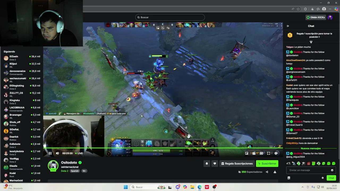Follow channel with the heart button
Image resolution: width=340 pixels, height=191 pixels.
tap(215, 164)
